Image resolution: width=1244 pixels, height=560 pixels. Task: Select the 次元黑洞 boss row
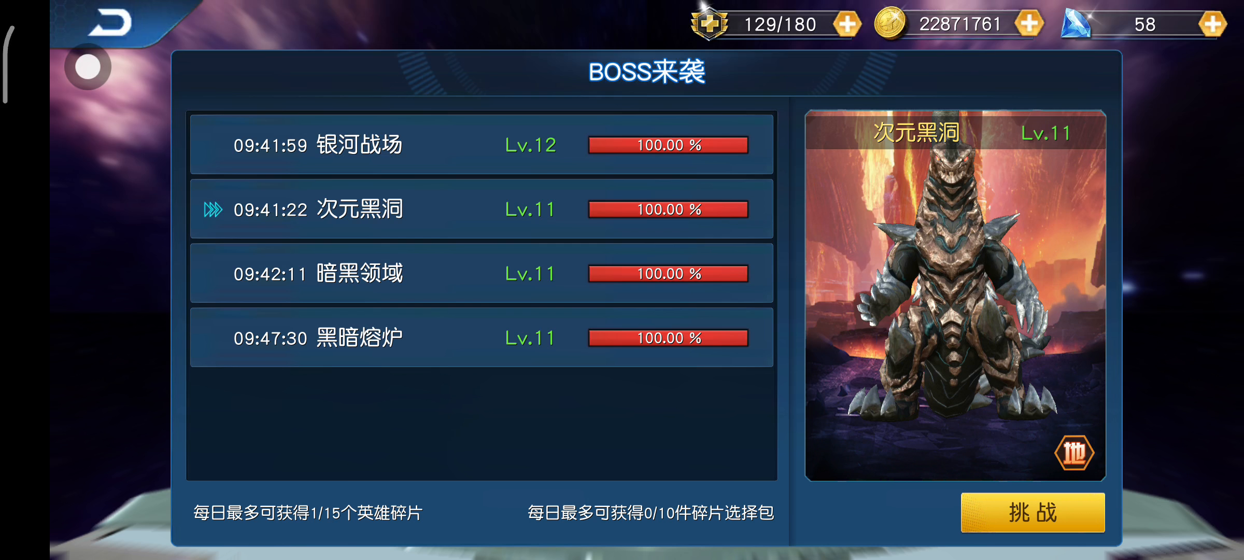tap(482, 209)
